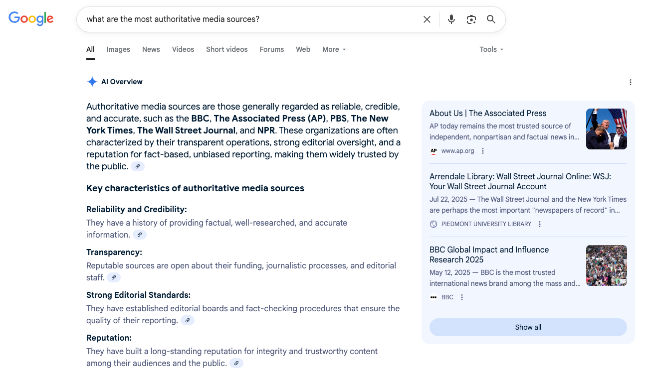Open the Tools dropdown

point(490,49)
